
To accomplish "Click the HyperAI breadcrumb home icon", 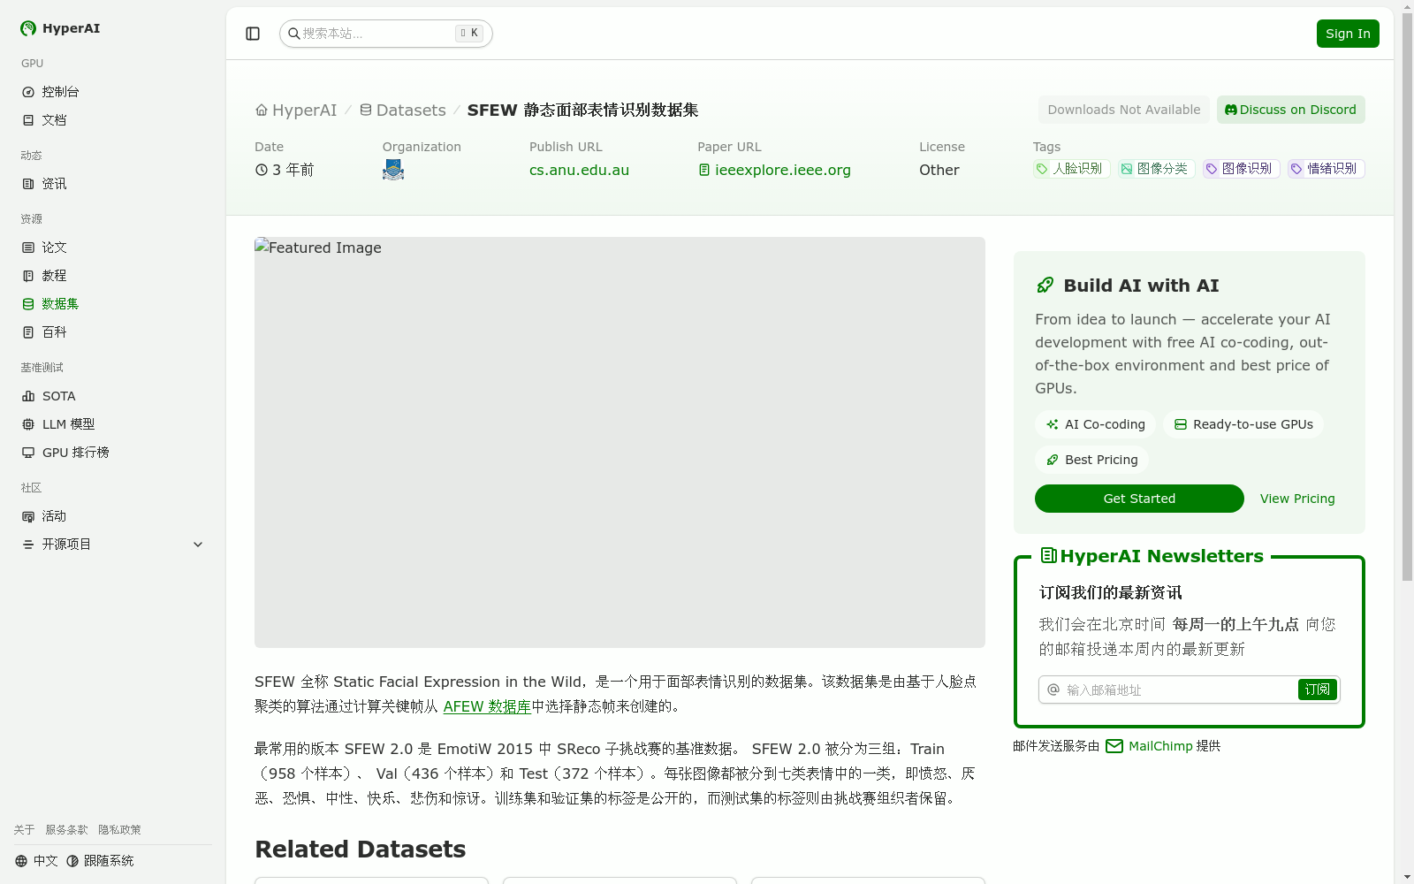I will point(262,110).
